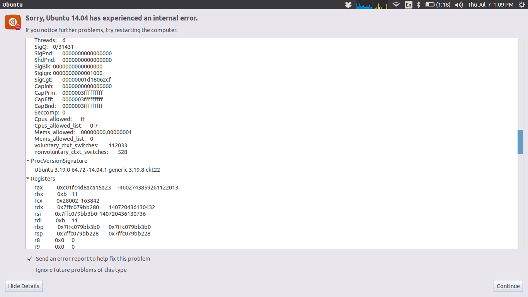
Task: Click the vertical scrollbar handle
Action: pos(520,142)
